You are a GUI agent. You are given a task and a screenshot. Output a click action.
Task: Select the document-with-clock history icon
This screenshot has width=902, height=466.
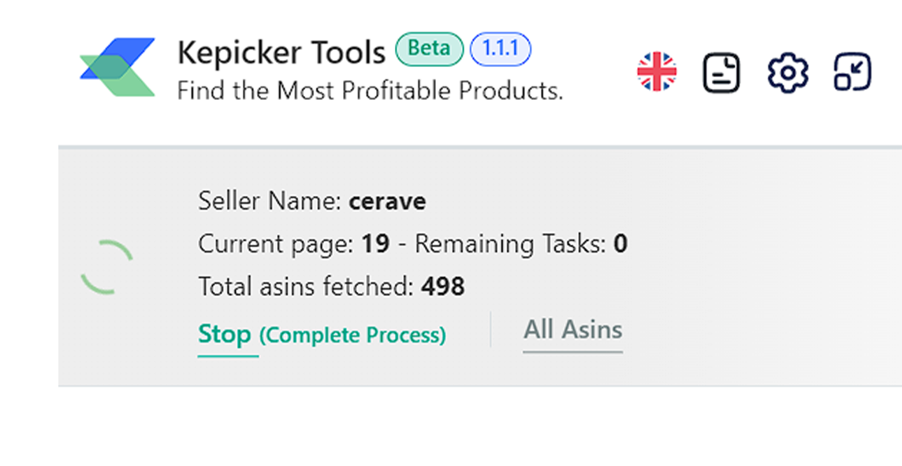coord(721,72)
